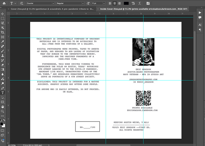Toggle text orientation in options bar
The height and width of the screenshot is (146, 205).
click(22, 3)
